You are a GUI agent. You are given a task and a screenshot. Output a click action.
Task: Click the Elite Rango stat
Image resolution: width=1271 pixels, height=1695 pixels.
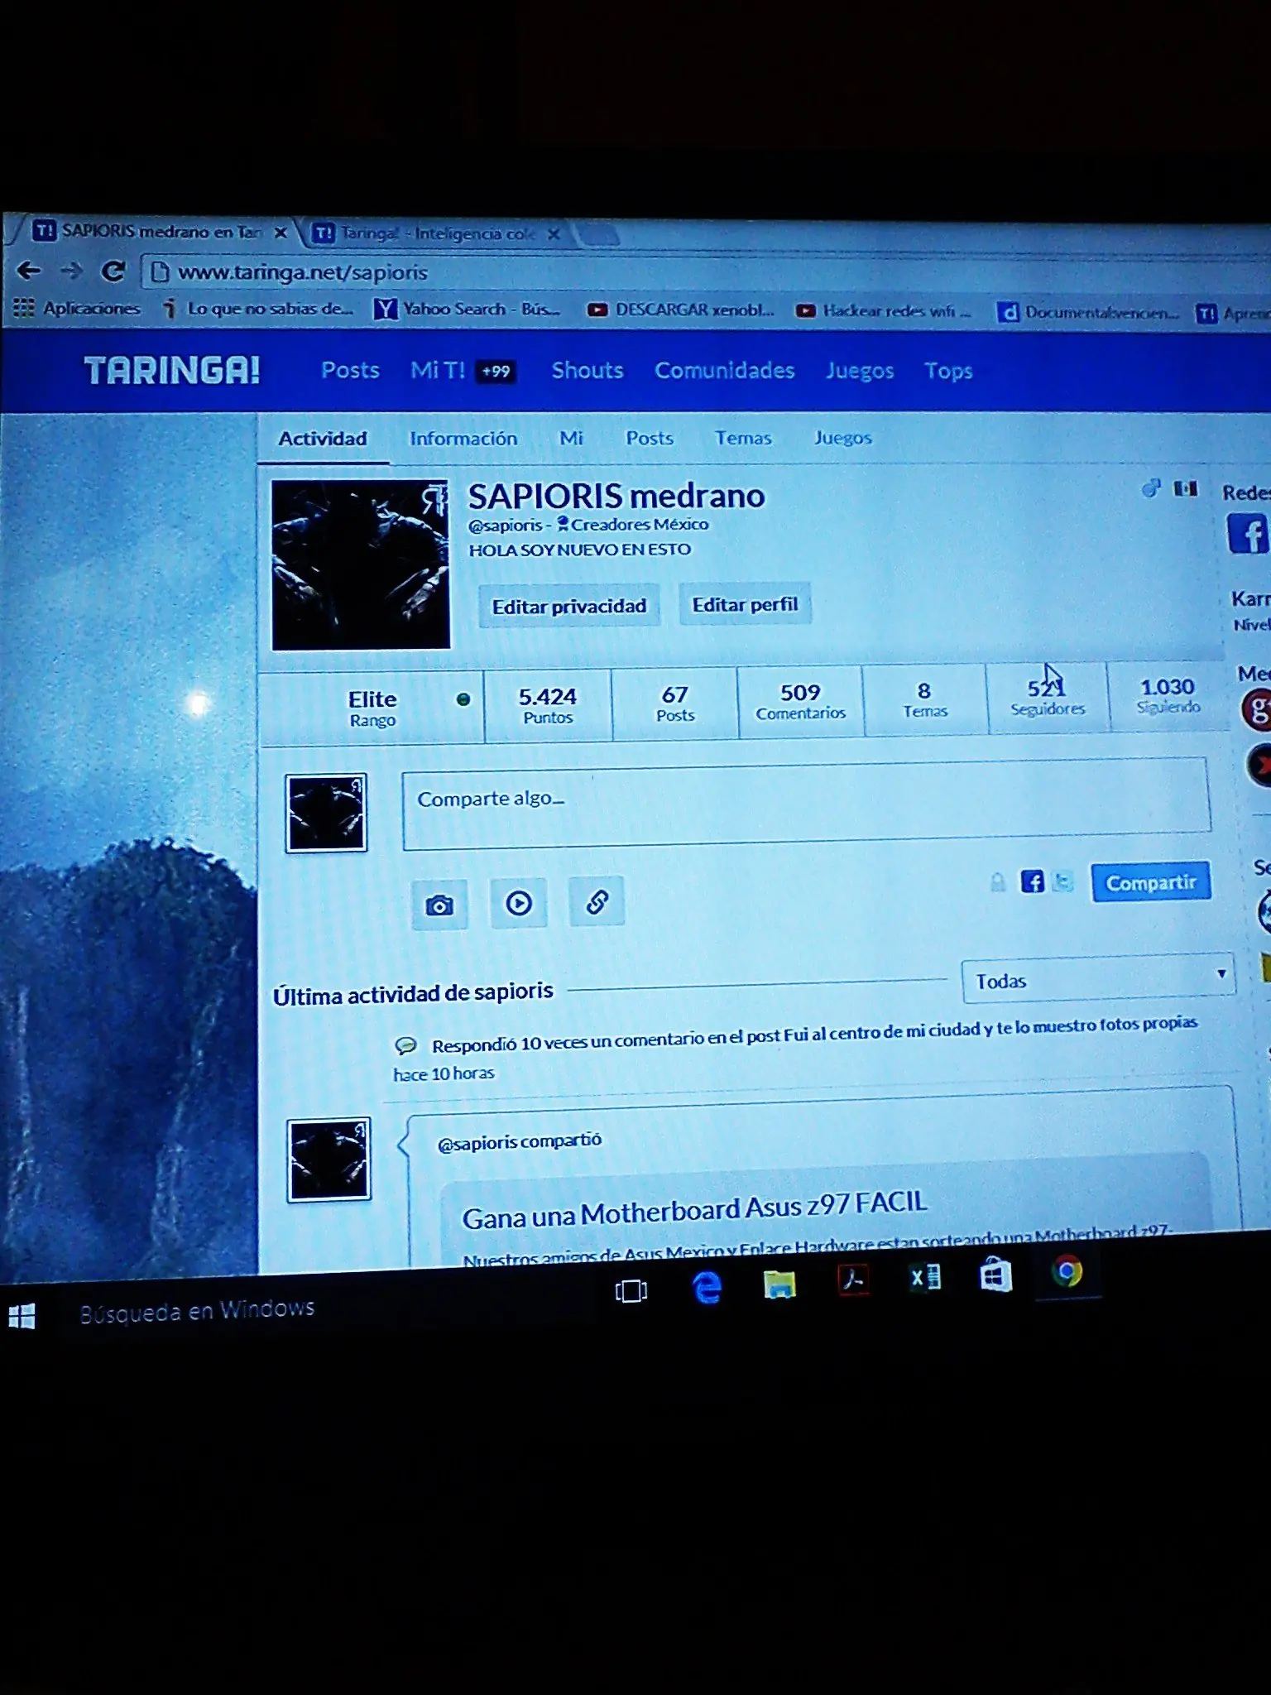pos(372,708)
